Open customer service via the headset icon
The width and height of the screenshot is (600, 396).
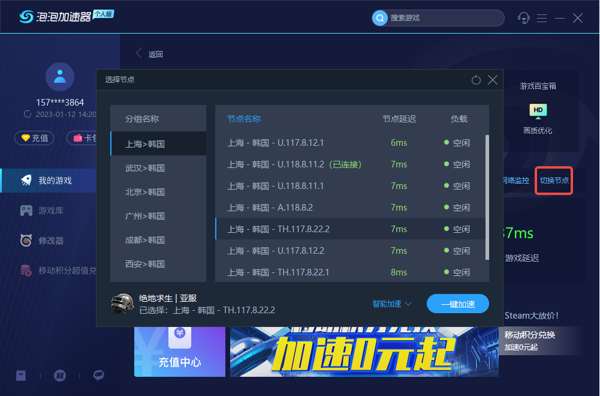click(x=523, y=18)
